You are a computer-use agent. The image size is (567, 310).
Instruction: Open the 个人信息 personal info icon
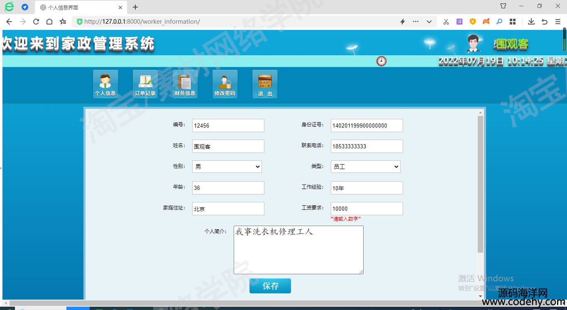105,84
